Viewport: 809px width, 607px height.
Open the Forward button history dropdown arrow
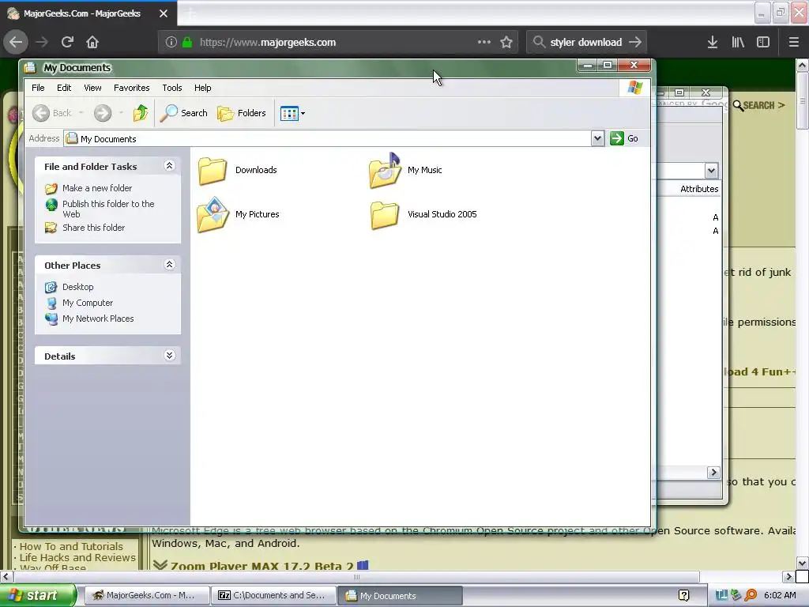[x=121, y=113]
